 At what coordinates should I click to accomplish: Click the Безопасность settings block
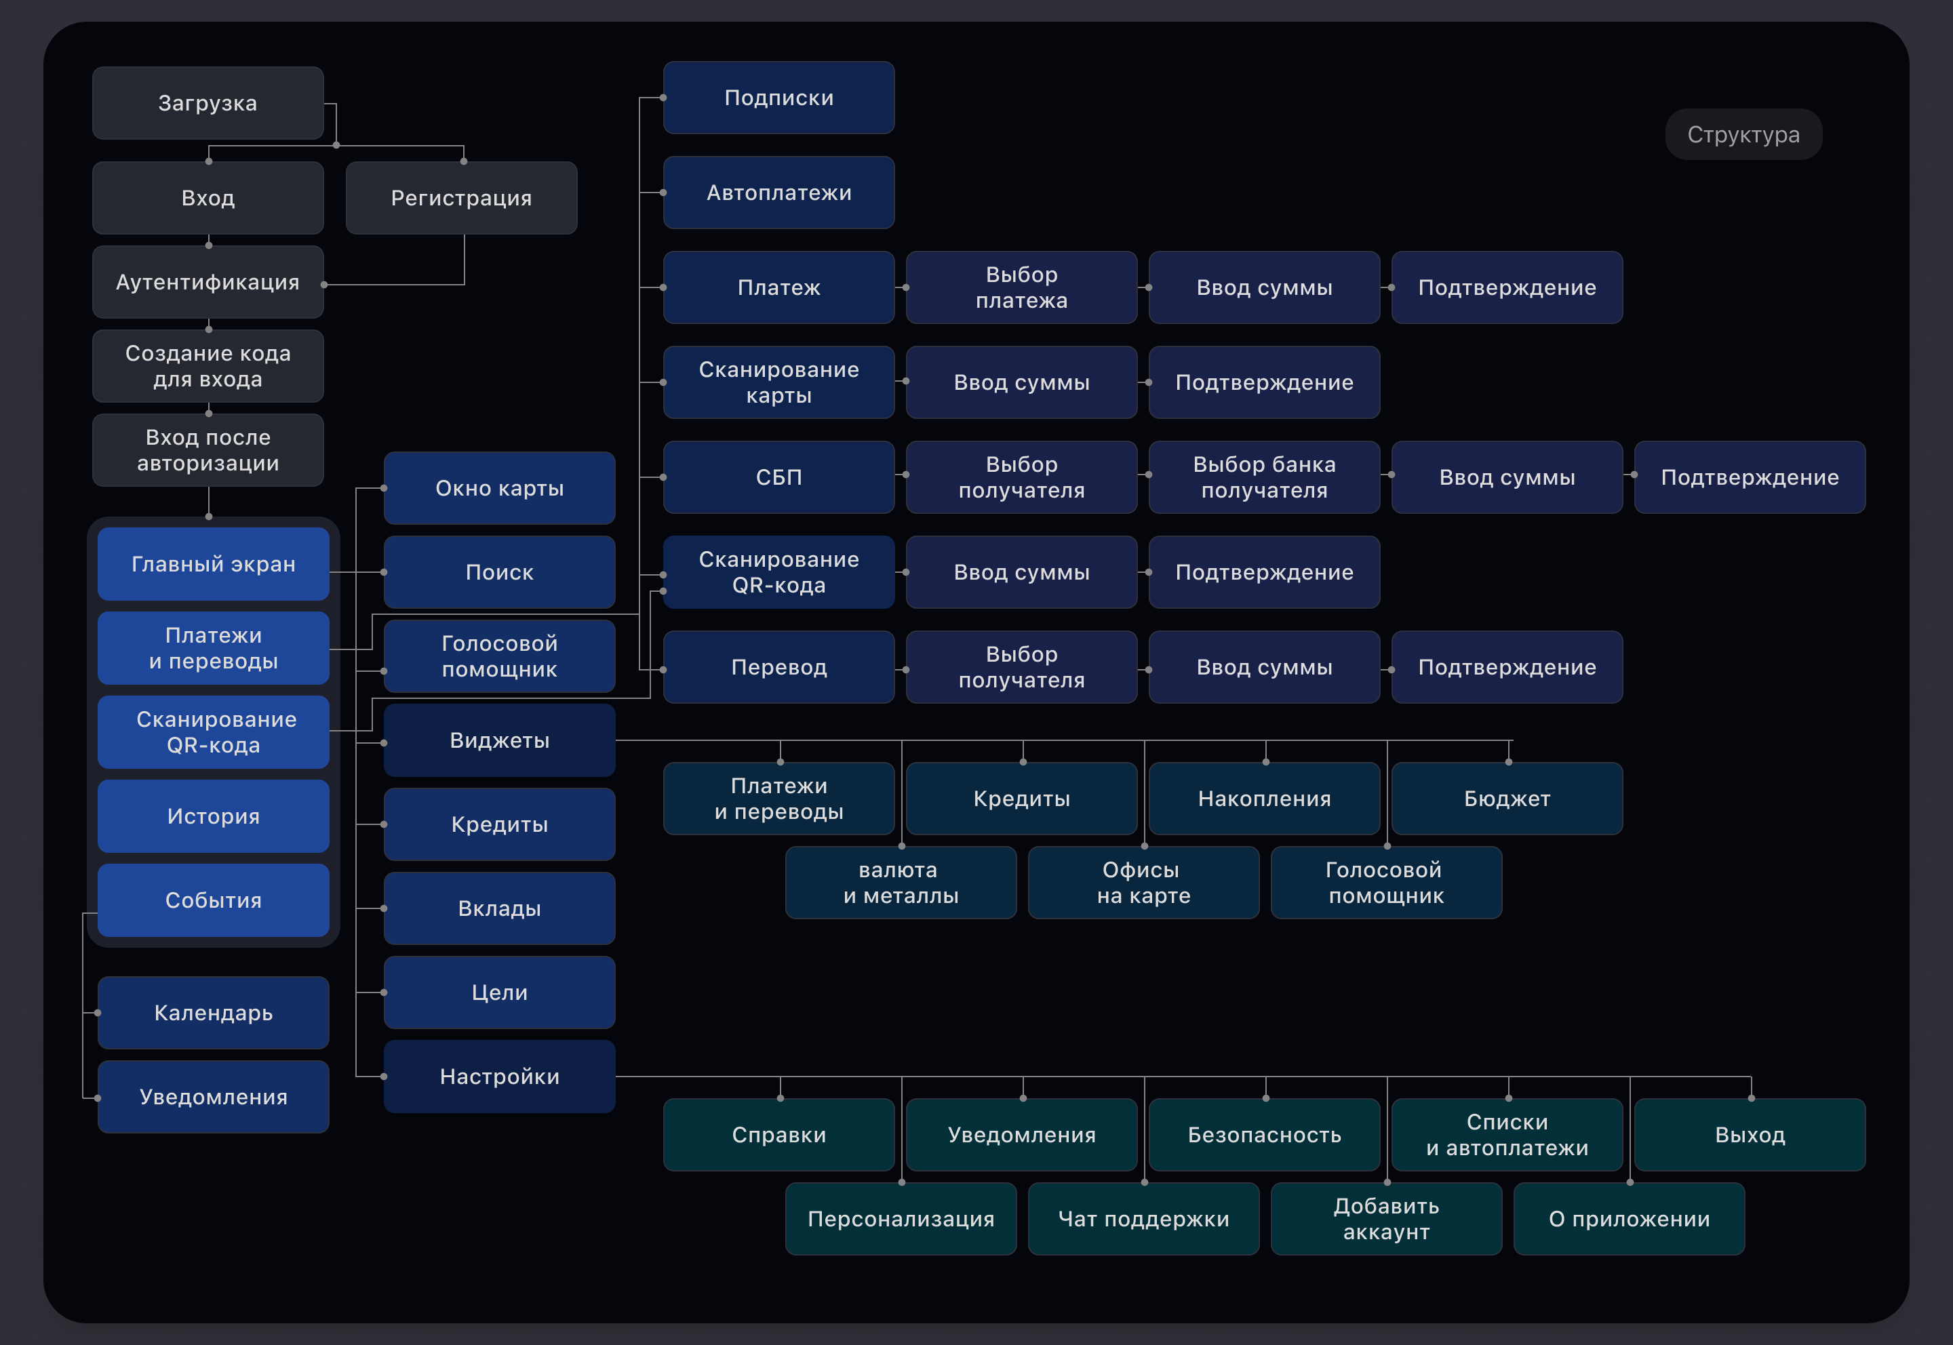pyautogui.click(x=1263, y=1134)
